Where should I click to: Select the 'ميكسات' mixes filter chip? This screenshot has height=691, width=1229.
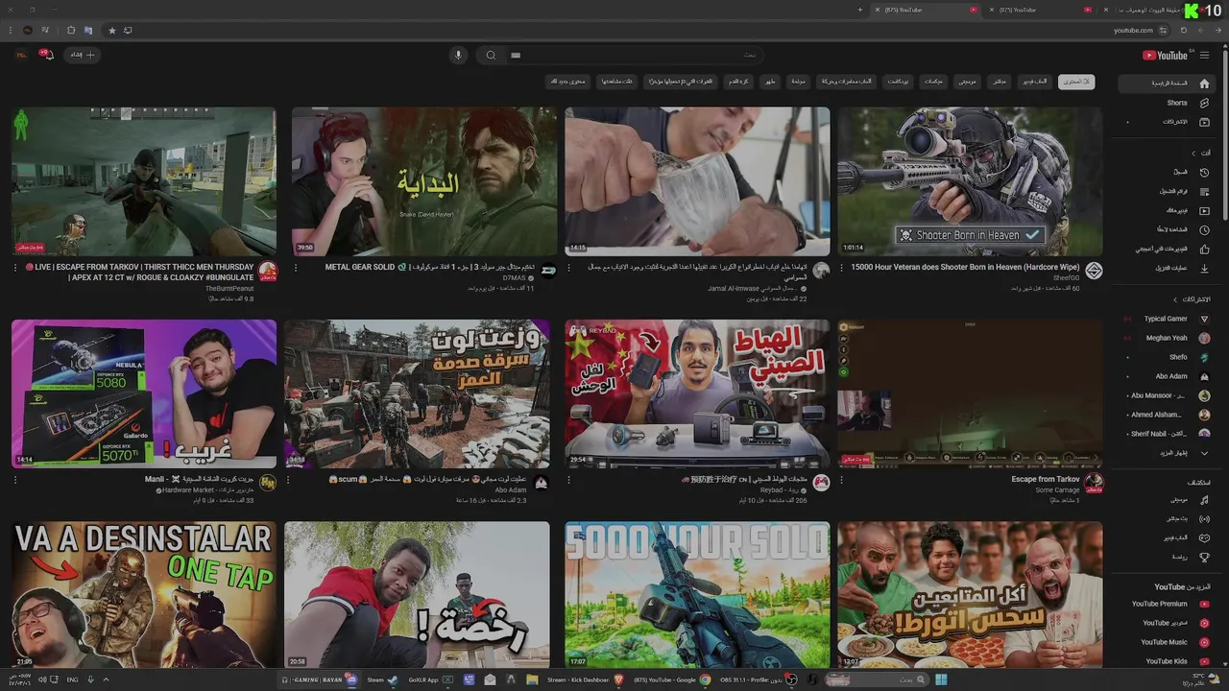tap(933, 82)
